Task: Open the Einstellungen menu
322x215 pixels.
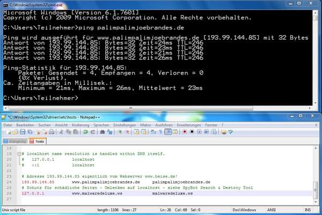Action: coord(125,124)
